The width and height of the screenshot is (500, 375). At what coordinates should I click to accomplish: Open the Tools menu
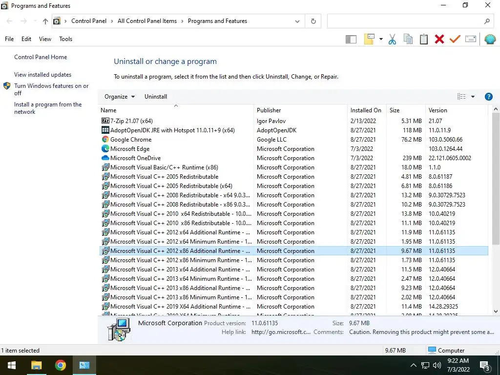click(x=66, y=39)
